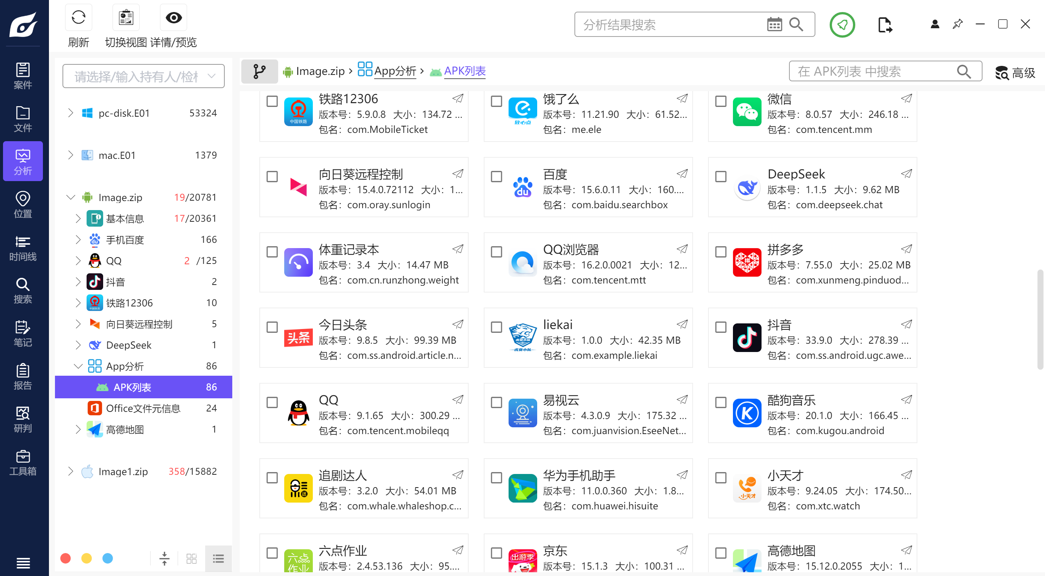Click the green shield status icon

pyautogui.click(x=842, y=25)
